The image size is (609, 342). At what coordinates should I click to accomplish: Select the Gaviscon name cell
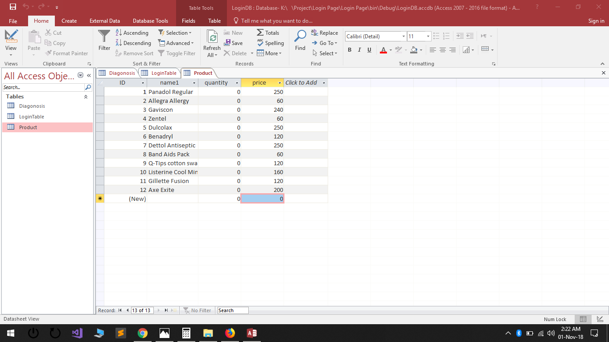[x=173, y=110]
